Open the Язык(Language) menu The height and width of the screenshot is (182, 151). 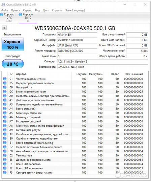pos(75,10)
